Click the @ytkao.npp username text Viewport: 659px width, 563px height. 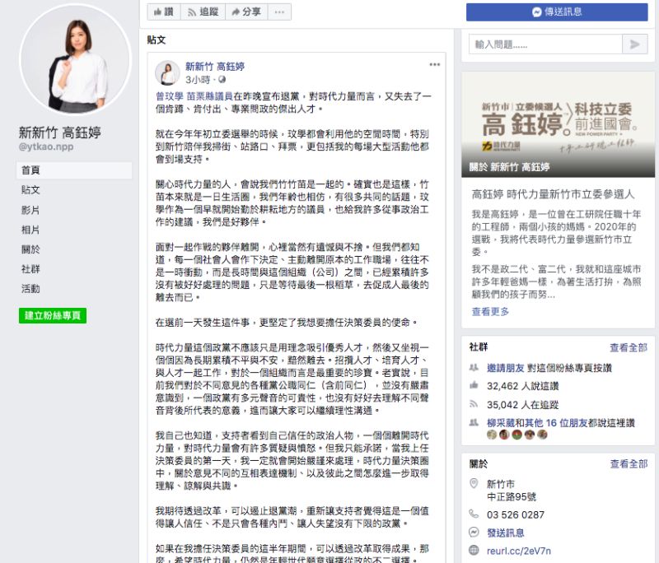pos(46,147)
